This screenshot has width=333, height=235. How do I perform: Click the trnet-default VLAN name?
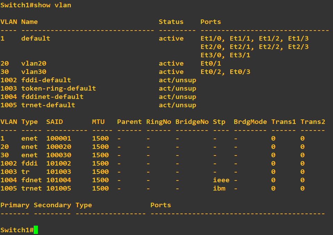click(48, 105)
